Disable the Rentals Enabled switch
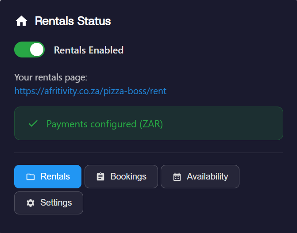The height and width of the screenshot is (233, 297). (x=29, y=50)
